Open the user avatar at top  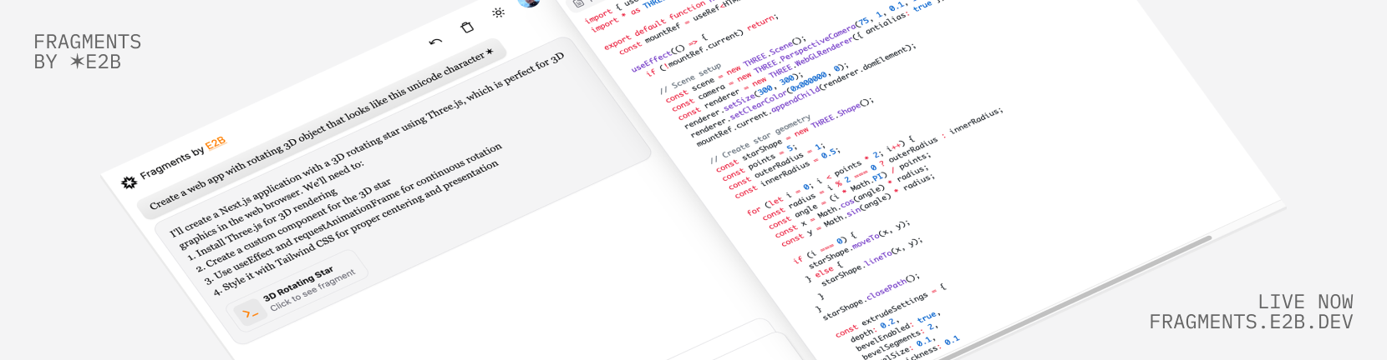530,2
